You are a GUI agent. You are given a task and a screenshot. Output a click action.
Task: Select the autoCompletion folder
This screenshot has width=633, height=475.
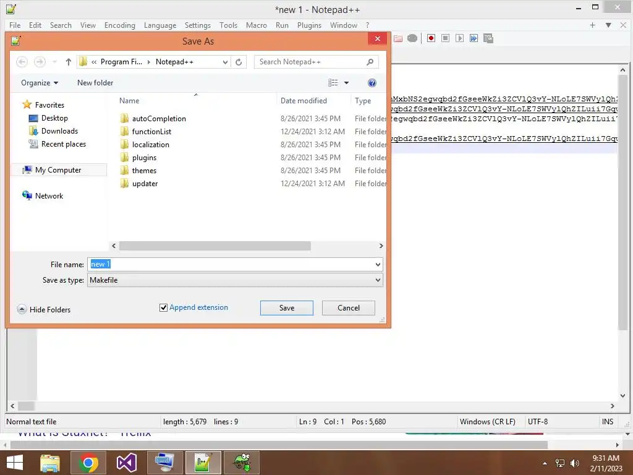tap(159, 118)
